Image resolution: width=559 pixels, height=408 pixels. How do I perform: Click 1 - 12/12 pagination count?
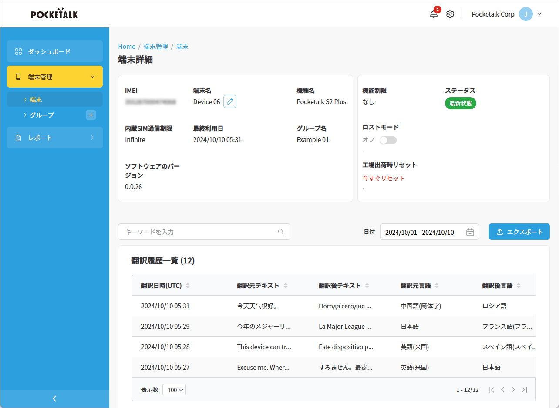(x=468, y=390)
